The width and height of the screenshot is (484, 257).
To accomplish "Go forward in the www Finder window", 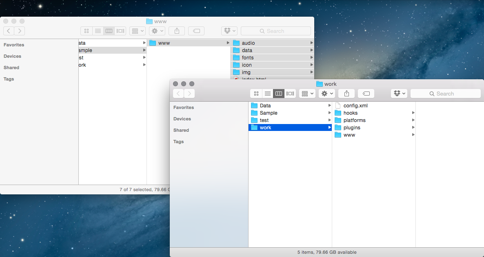I will point(20,31).
